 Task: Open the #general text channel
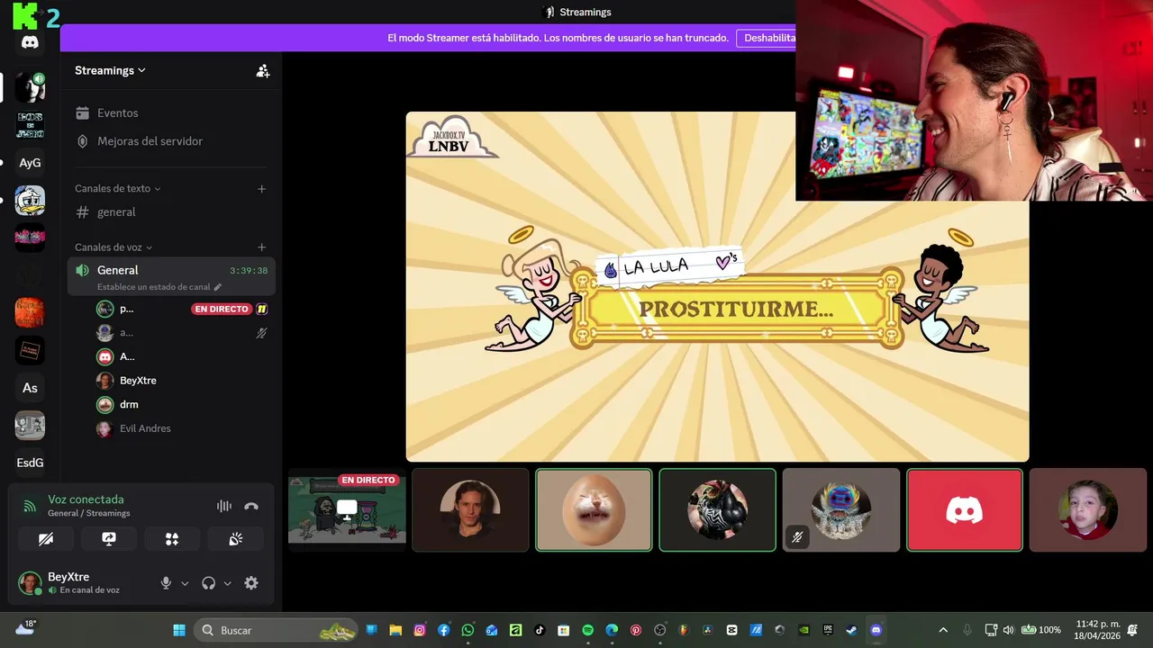click(x=171, y=212)
